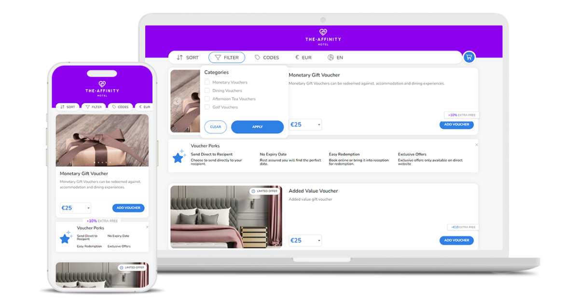The height and width of the screenshot is (304, 579).
Task: Click the codes tag icon on laptop toolbar
Action: coord(258,57)
